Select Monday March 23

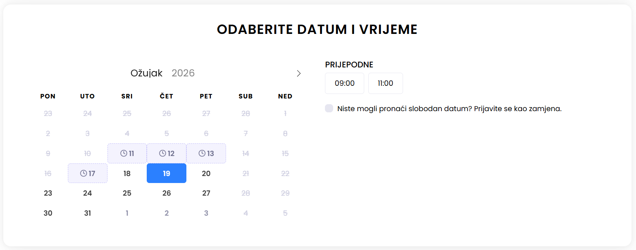(48, 193)
